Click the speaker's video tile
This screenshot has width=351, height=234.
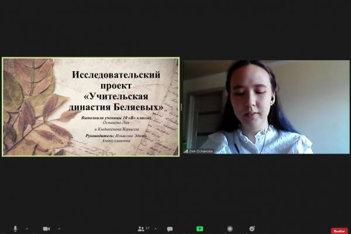click(250, 106)
